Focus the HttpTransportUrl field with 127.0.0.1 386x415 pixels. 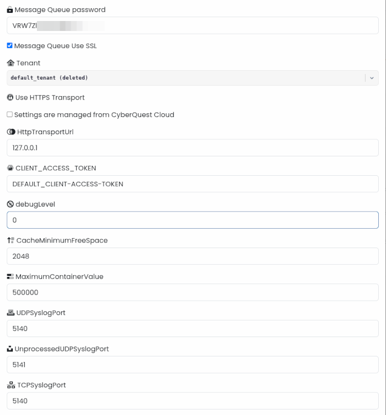click(193, 148)
